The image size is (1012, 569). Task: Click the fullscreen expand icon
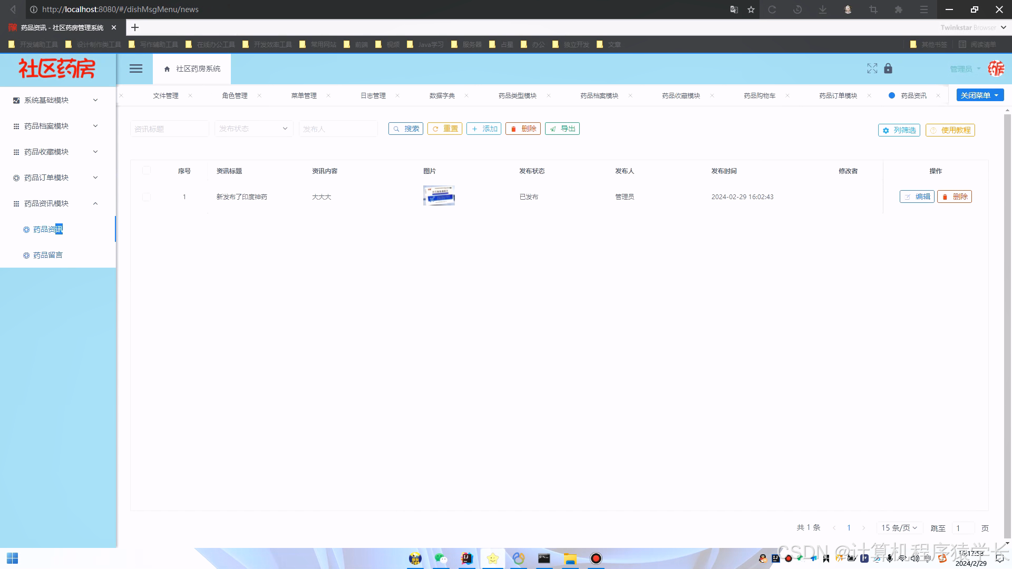872,68
